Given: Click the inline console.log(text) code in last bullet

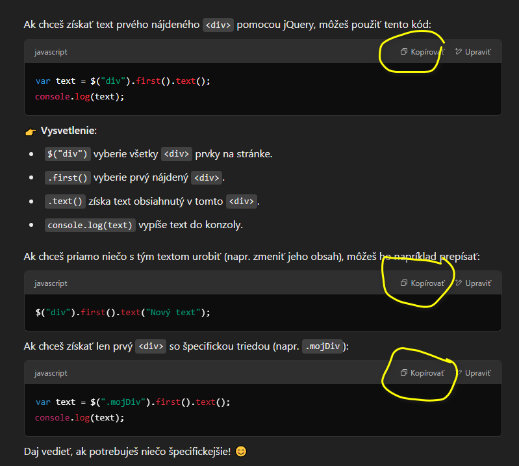Looking at the screenshot, I should pos(90,226).
